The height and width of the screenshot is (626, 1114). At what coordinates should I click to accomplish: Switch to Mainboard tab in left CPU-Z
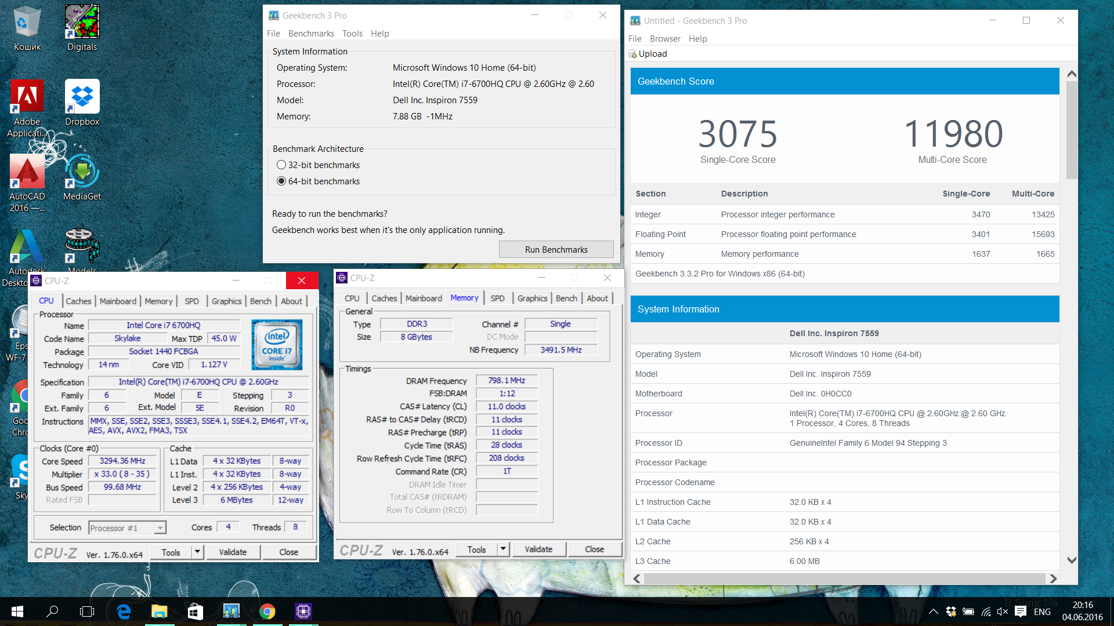tap(118, 301)
